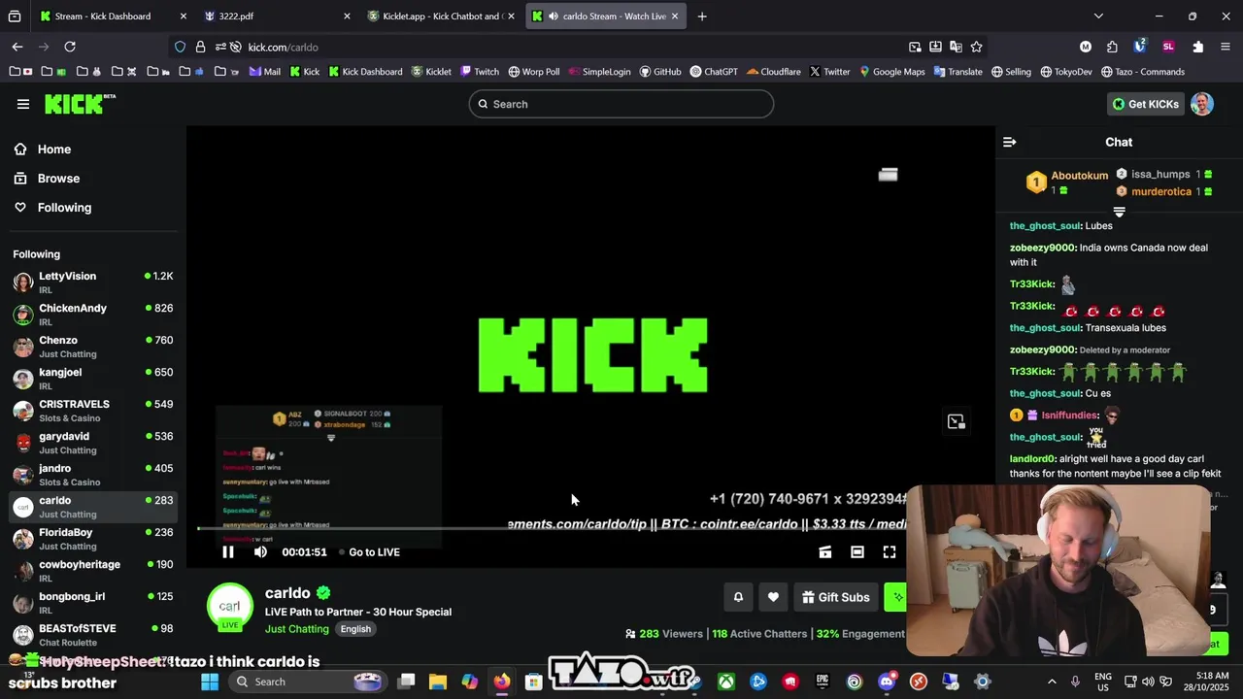Open the Just Chatting category link
The width and height of the screenshot is (1243, 699).
[297, 629]
